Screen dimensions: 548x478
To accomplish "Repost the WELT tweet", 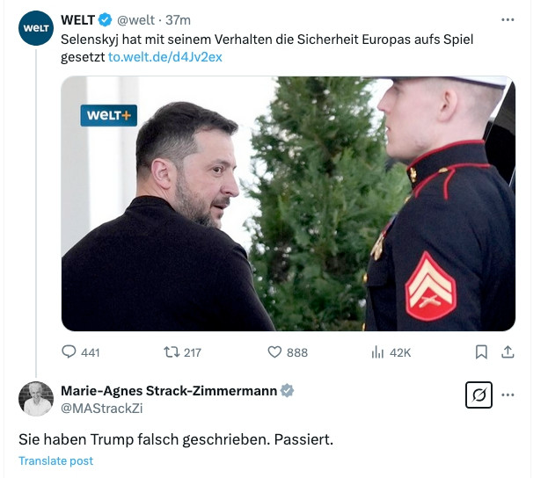I will pos(172,352).
